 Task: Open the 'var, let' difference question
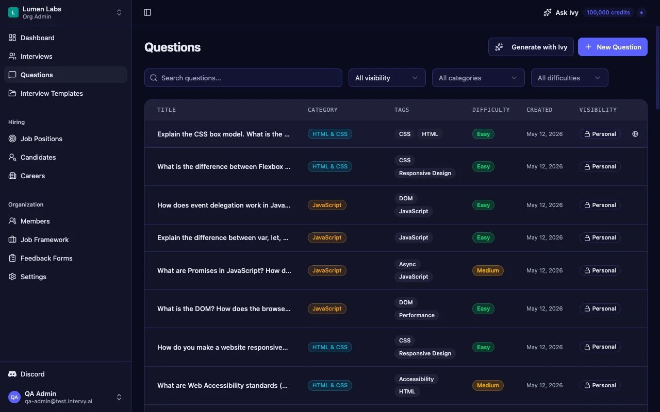(x=223, y=237)
